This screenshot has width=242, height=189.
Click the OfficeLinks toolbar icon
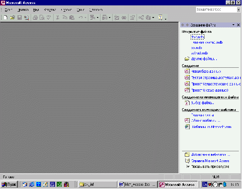click(x=92, y=18)
